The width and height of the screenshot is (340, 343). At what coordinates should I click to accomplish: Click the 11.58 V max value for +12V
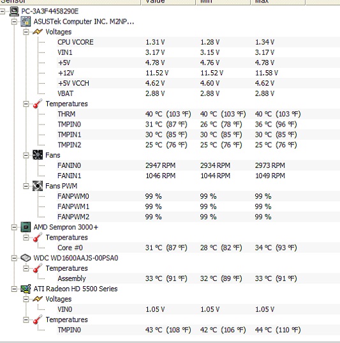(x=267, y=73)
